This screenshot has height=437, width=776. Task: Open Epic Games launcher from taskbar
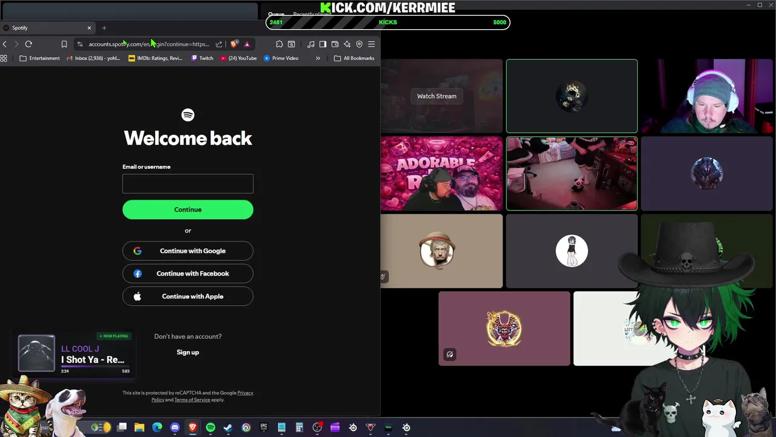264,427
